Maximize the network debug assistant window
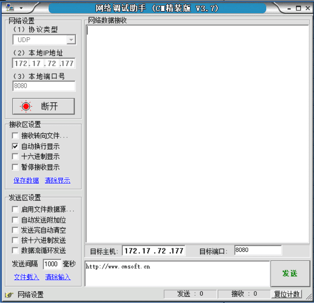 click(298, 8)
